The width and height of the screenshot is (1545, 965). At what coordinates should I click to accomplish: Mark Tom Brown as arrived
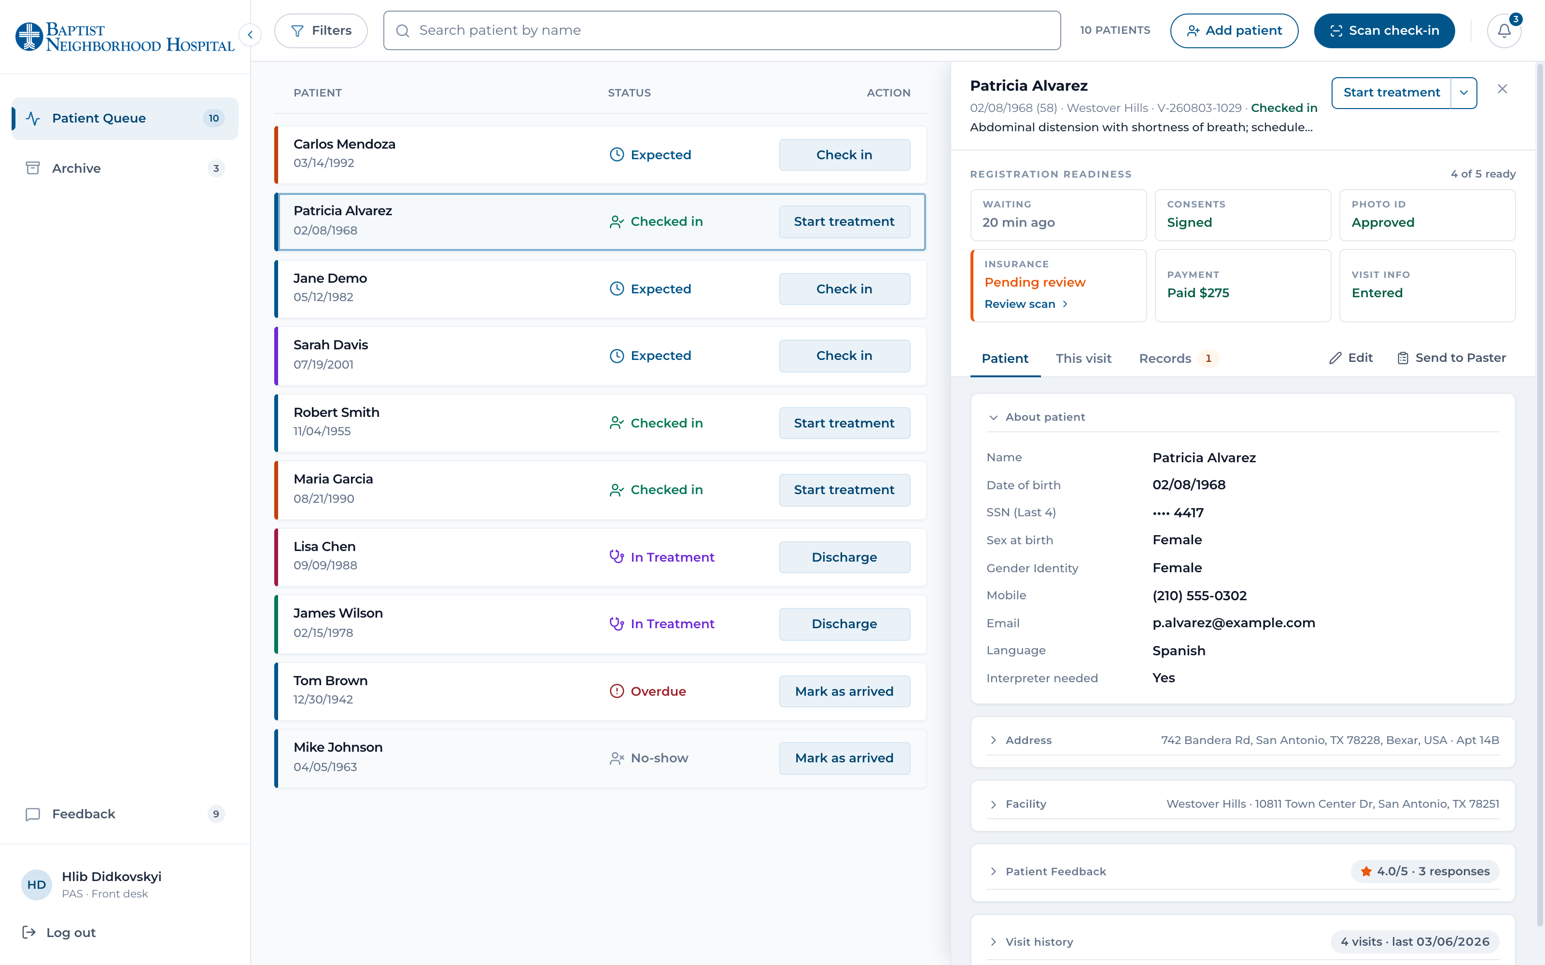[x=844, y=691]
